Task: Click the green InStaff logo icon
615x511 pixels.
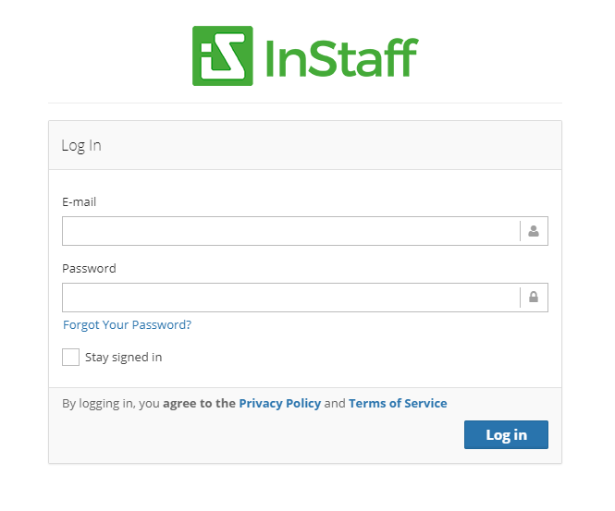Action: 222,55
